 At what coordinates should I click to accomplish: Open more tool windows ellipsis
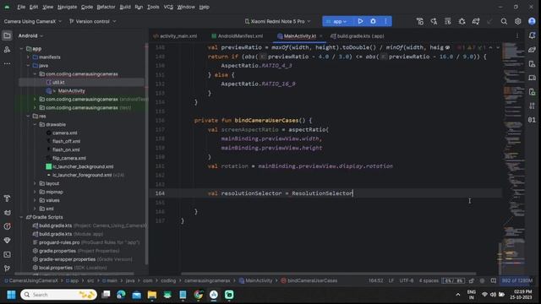pyautogui.click(x=7, y=63)
